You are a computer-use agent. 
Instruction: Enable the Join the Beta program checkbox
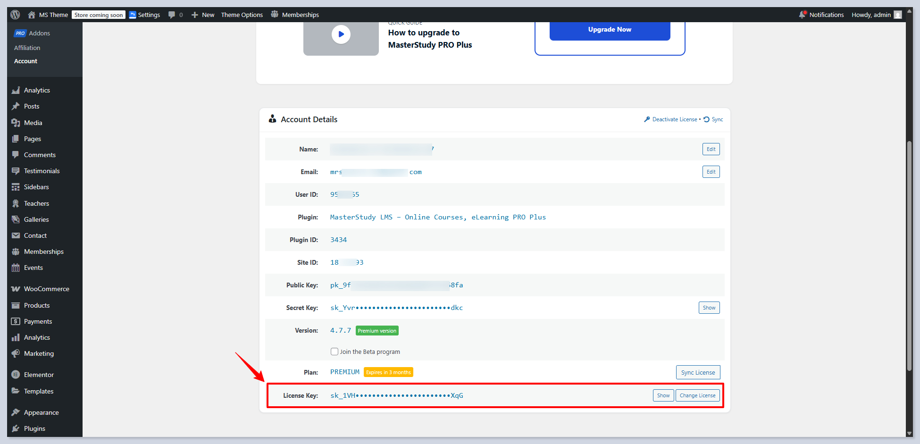pos(335,352)
